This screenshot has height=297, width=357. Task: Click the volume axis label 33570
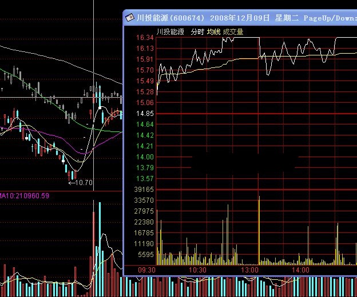(144, 200)
